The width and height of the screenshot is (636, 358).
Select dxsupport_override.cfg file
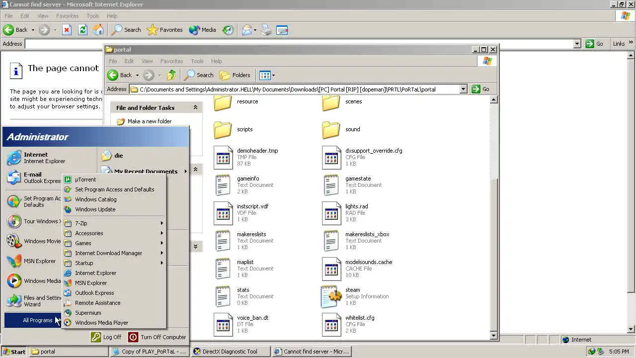363,157
